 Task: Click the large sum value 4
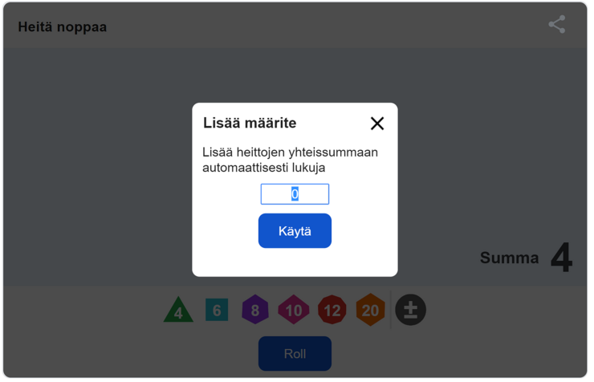coord(562,258)
